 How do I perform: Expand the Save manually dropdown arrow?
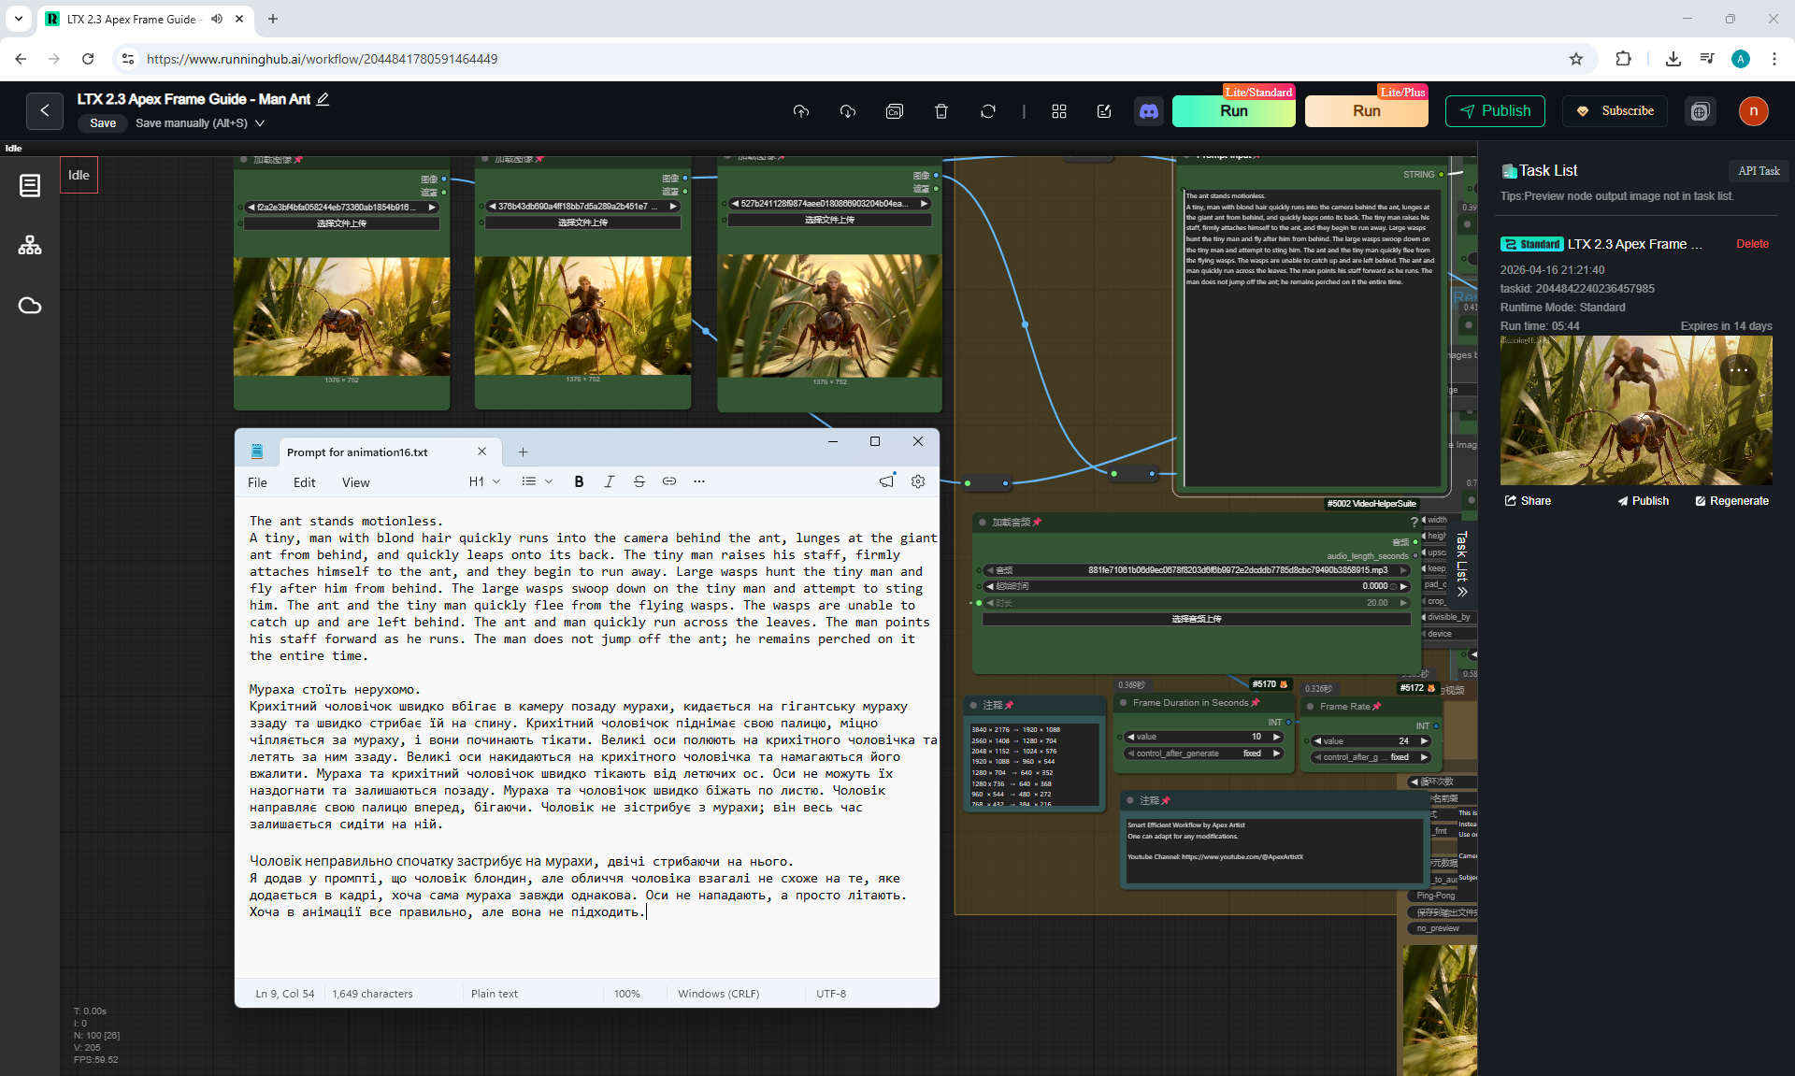click(x=260, y=123)
